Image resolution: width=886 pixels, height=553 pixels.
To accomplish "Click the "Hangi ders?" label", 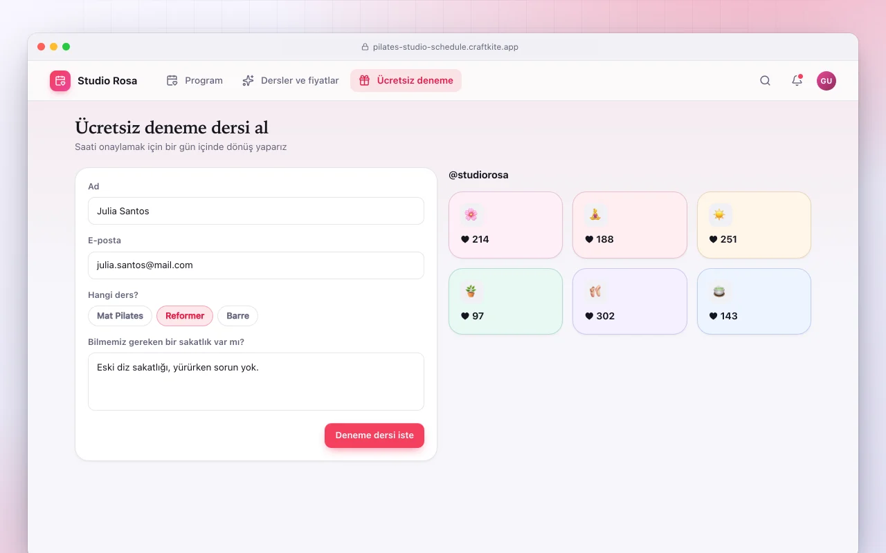I will [113, 295].
